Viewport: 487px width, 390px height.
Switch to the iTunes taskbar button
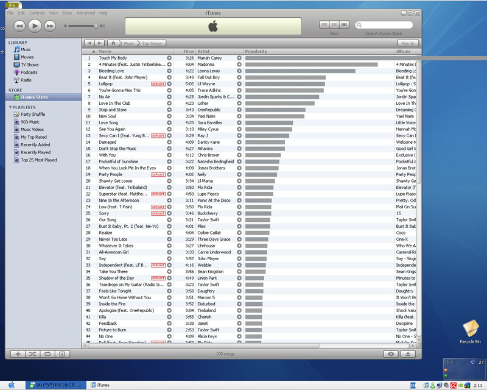[100, 385]
